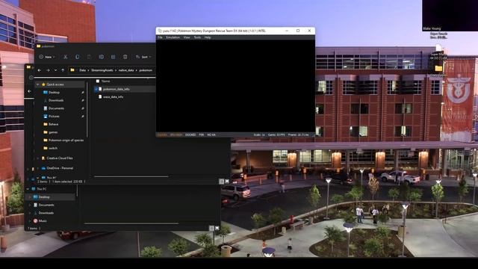478x269 pixels.
Task: Click the Share icon in Explorer toolbar
Action: pos(113,57)
